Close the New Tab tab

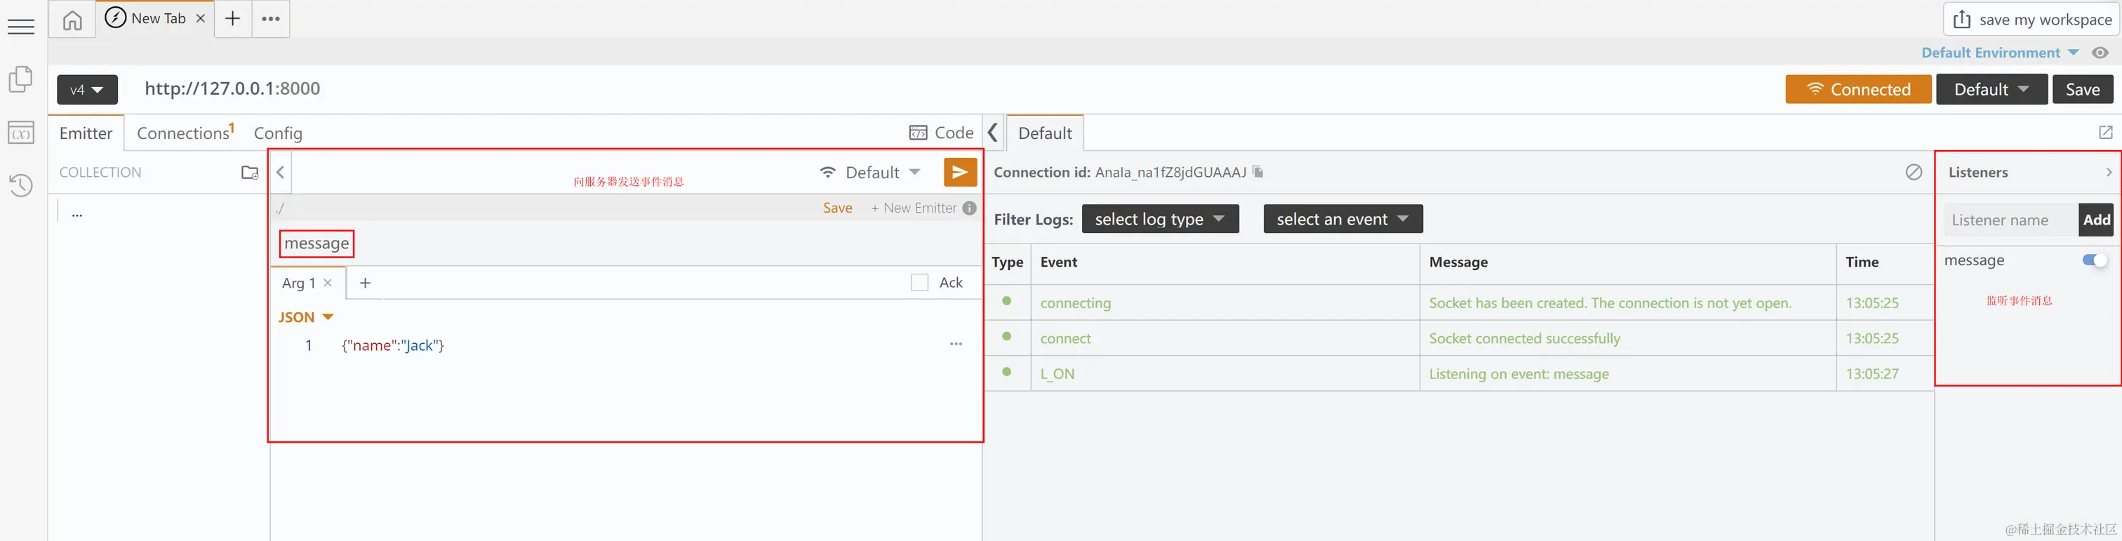(200, 18)
